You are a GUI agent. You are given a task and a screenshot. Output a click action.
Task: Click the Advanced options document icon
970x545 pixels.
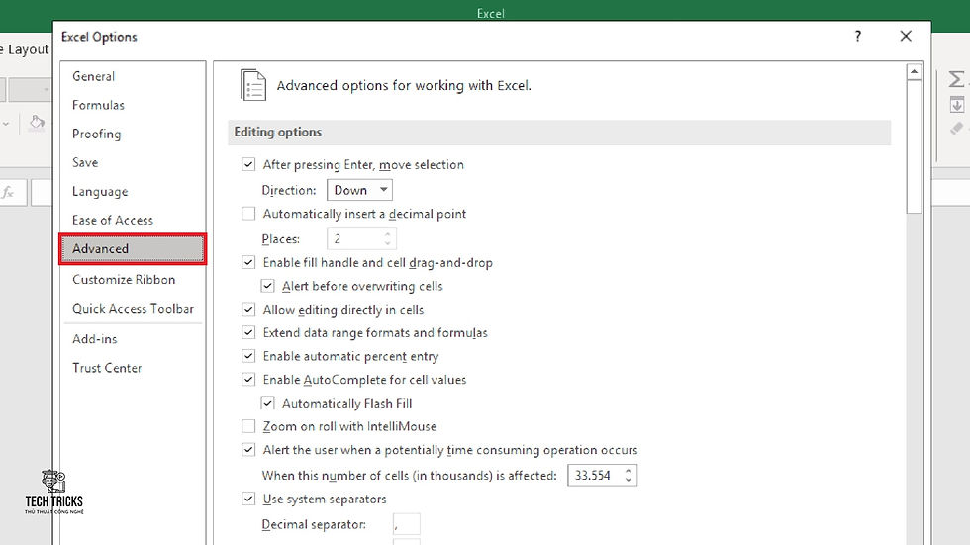tap(253, 85)
